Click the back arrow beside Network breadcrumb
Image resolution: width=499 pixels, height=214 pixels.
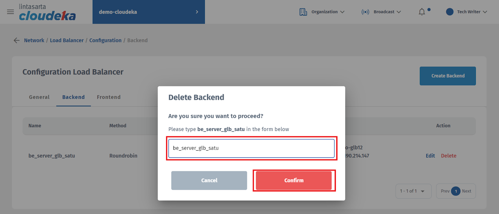(17, 40)
